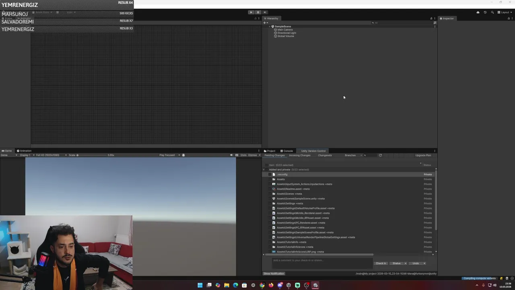
Task: Switch to the Project tab
Action: 270,151
